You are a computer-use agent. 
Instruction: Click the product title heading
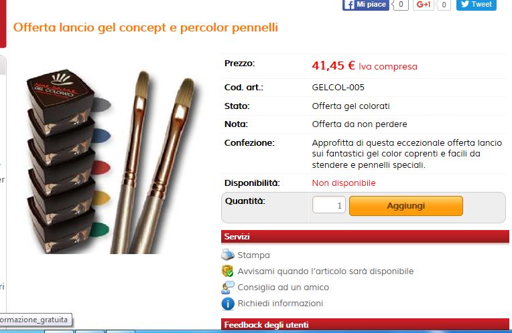click(145, 27)
